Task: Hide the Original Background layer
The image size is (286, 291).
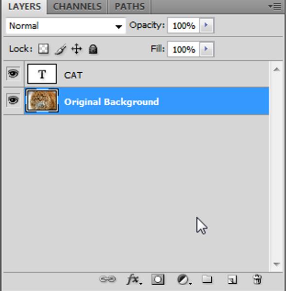Action: pyautogui.click(x=13, y=100)
